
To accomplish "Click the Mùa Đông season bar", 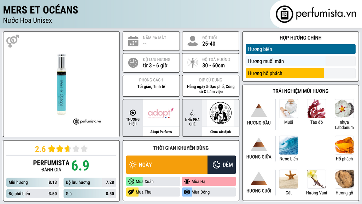I will coord(209,192).
